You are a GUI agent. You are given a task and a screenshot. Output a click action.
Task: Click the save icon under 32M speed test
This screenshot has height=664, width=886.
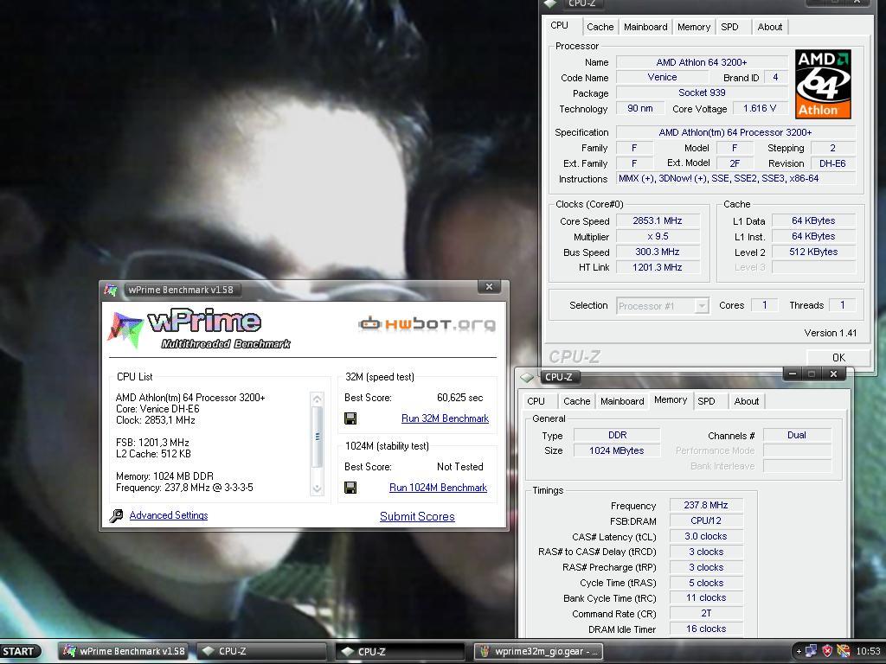click(x=350, y=418)
